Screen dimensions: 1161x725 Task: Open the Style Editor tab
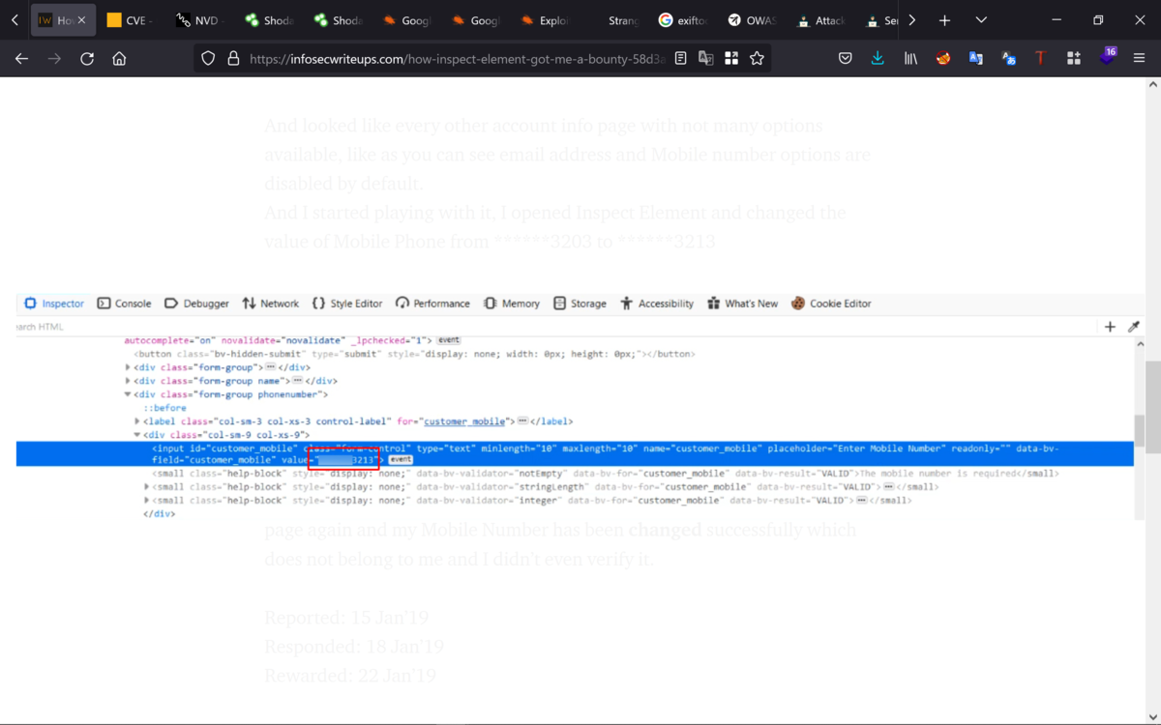346,304
